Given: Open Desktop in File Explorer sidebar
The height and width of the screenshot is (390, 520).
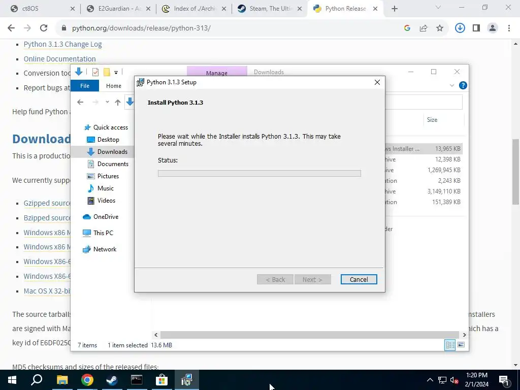Looking at the screenshot, I should 108,140.
